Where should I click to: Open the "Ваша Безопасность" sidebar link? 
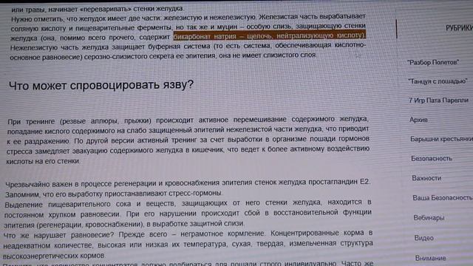[x=443, y=198]
